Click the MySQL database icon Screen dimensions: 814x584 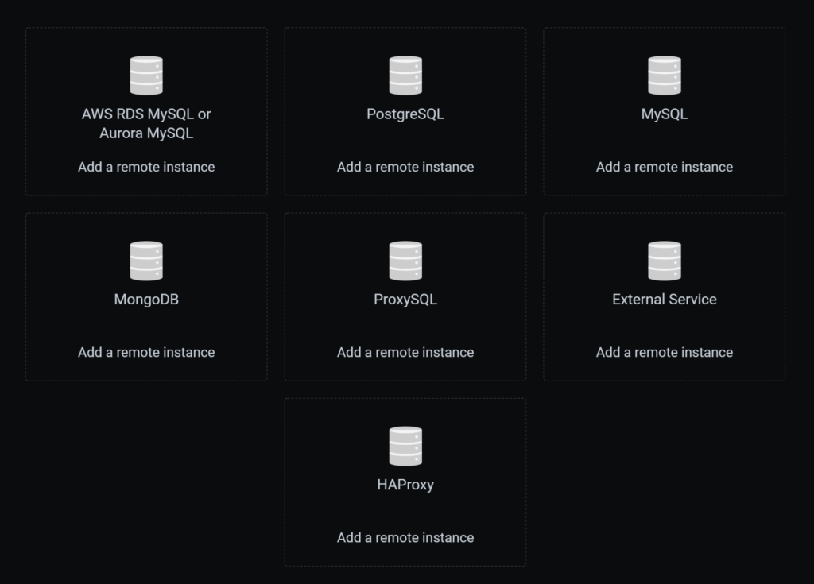(665, 75)
